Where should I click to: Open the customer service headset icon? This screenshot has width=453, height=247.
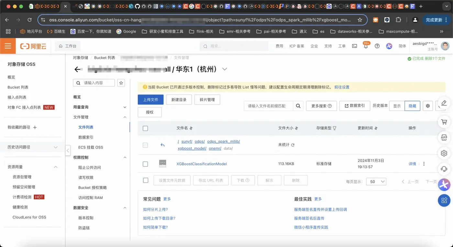click(x=444, y=169)
